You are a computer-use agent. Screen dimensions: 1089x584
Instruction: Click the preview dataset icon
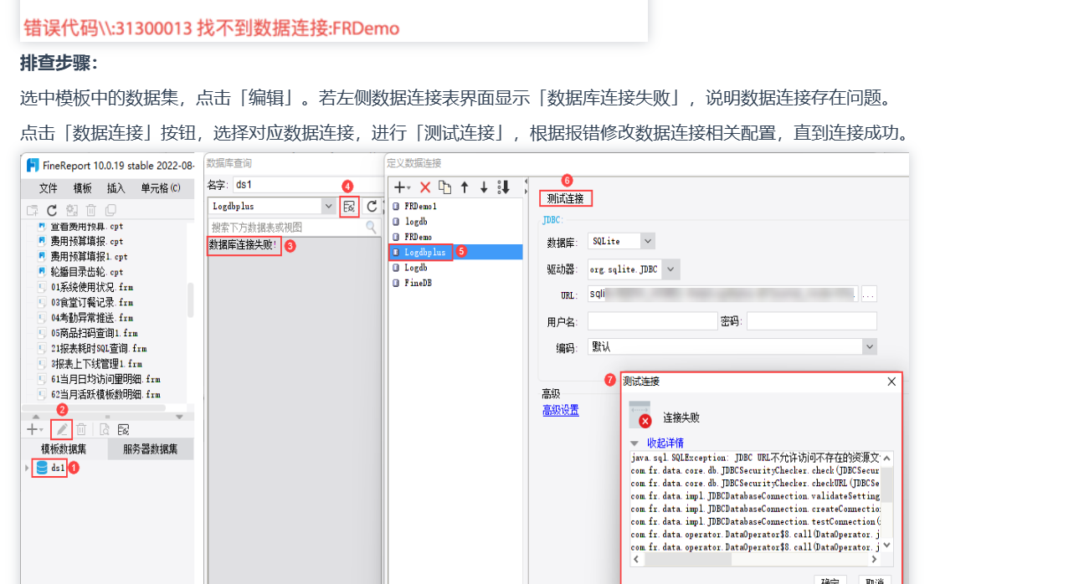tap(105, 429)
